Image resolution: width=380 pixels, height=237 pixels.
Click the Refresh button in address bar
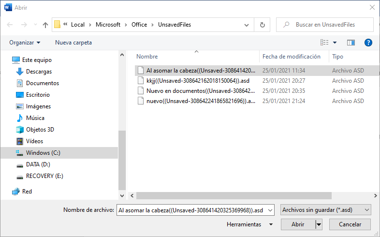point(262,25)
